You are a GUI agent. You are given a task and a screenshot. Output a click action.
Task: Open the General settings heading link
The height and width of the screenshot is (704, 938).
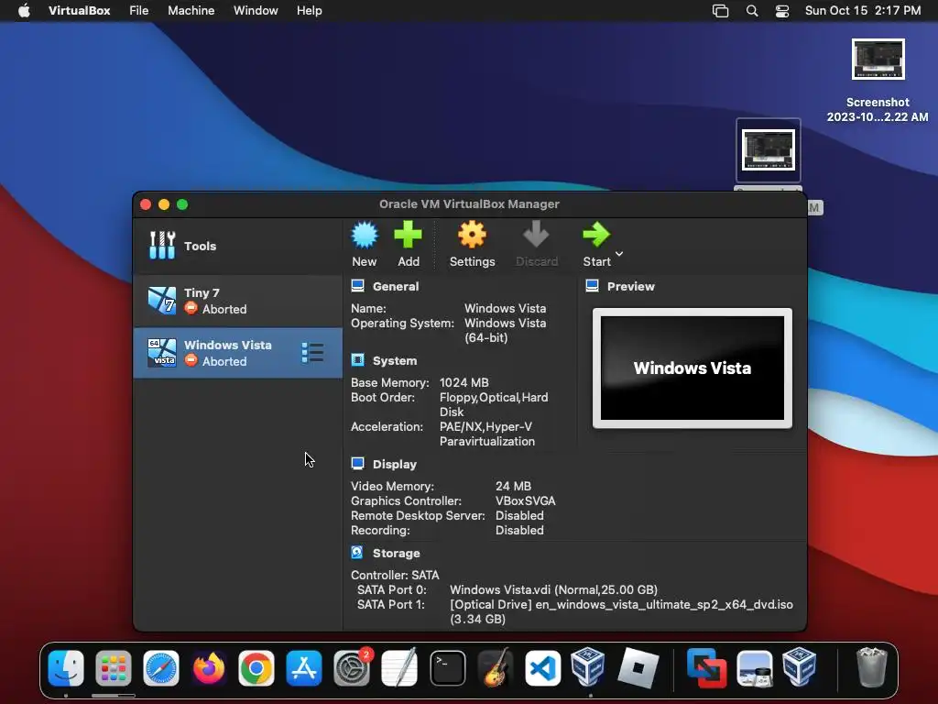point(396,286)
